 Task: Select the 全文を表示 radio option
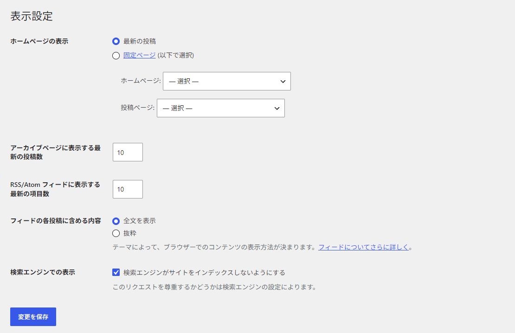116,221
